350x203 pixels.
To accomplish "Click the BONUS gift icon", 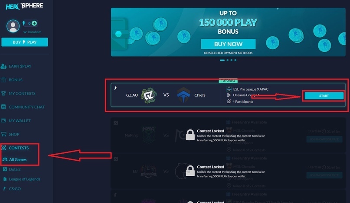I will [x=3, y=79].
